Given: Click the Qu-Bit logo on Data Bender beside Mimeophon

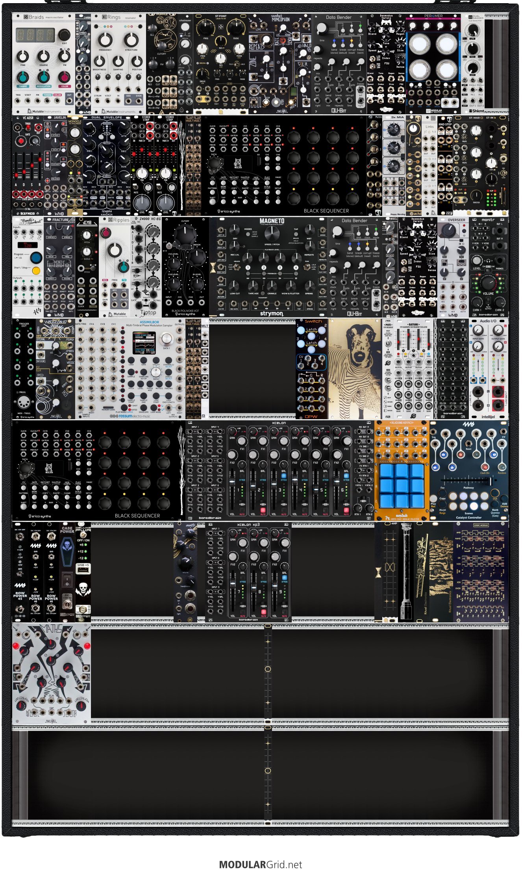Looking at the screenshot, I should (339, 111).
